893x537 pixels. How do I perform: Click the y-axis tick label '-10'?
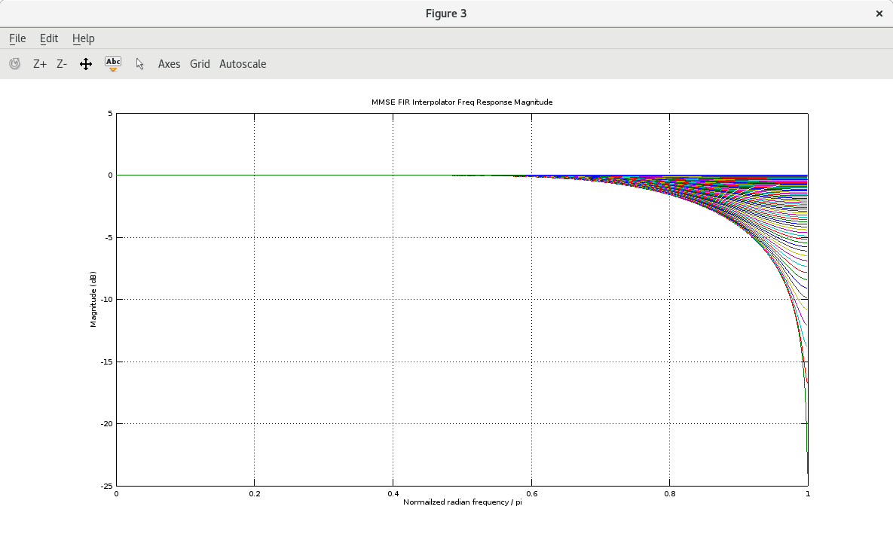107,300
